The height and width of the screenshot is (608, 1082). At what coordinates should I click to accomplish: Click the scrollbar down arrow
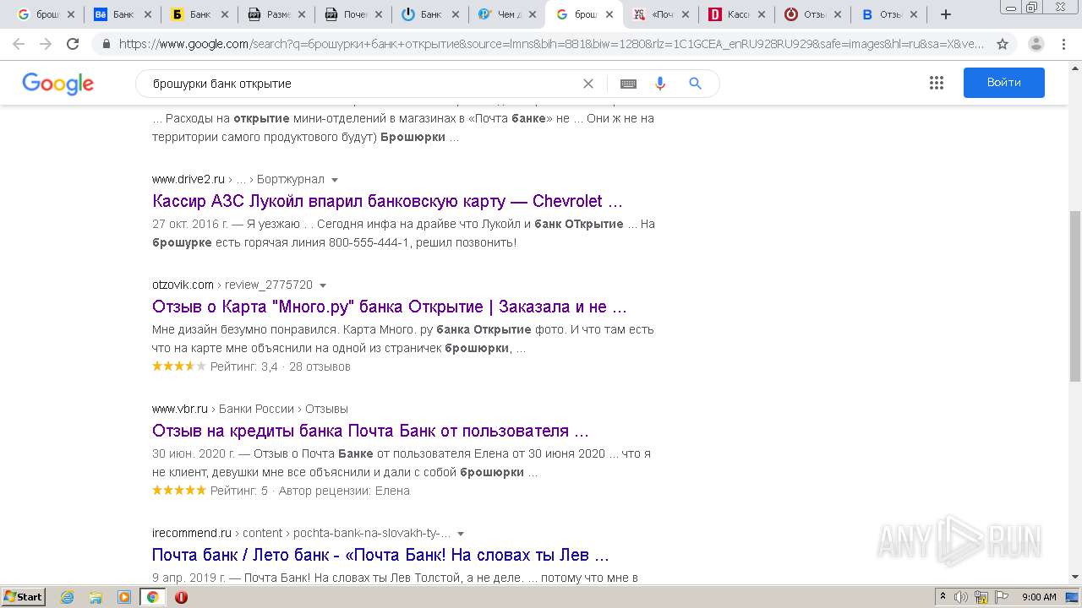pyautogui.click(x=1074, y=577)
